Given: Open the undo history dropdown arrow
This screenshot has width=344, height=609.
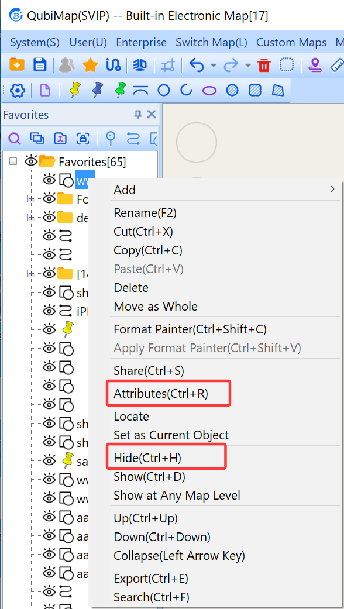Looking at the screenshot, I should 213,66.
